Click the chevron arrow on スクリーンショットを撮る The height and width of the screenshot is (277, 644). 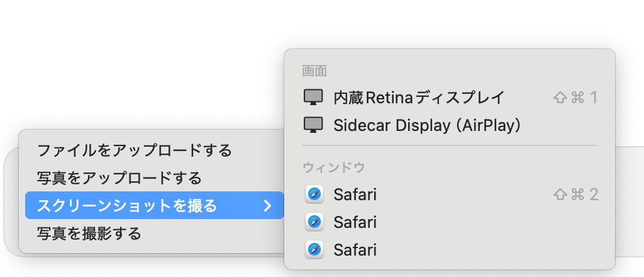coord(267,206)
